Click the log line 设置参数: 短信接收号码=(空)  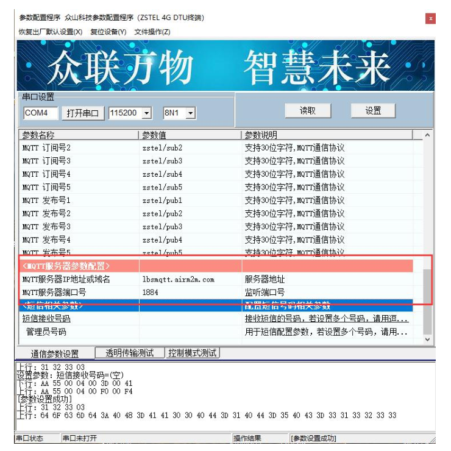70,375
